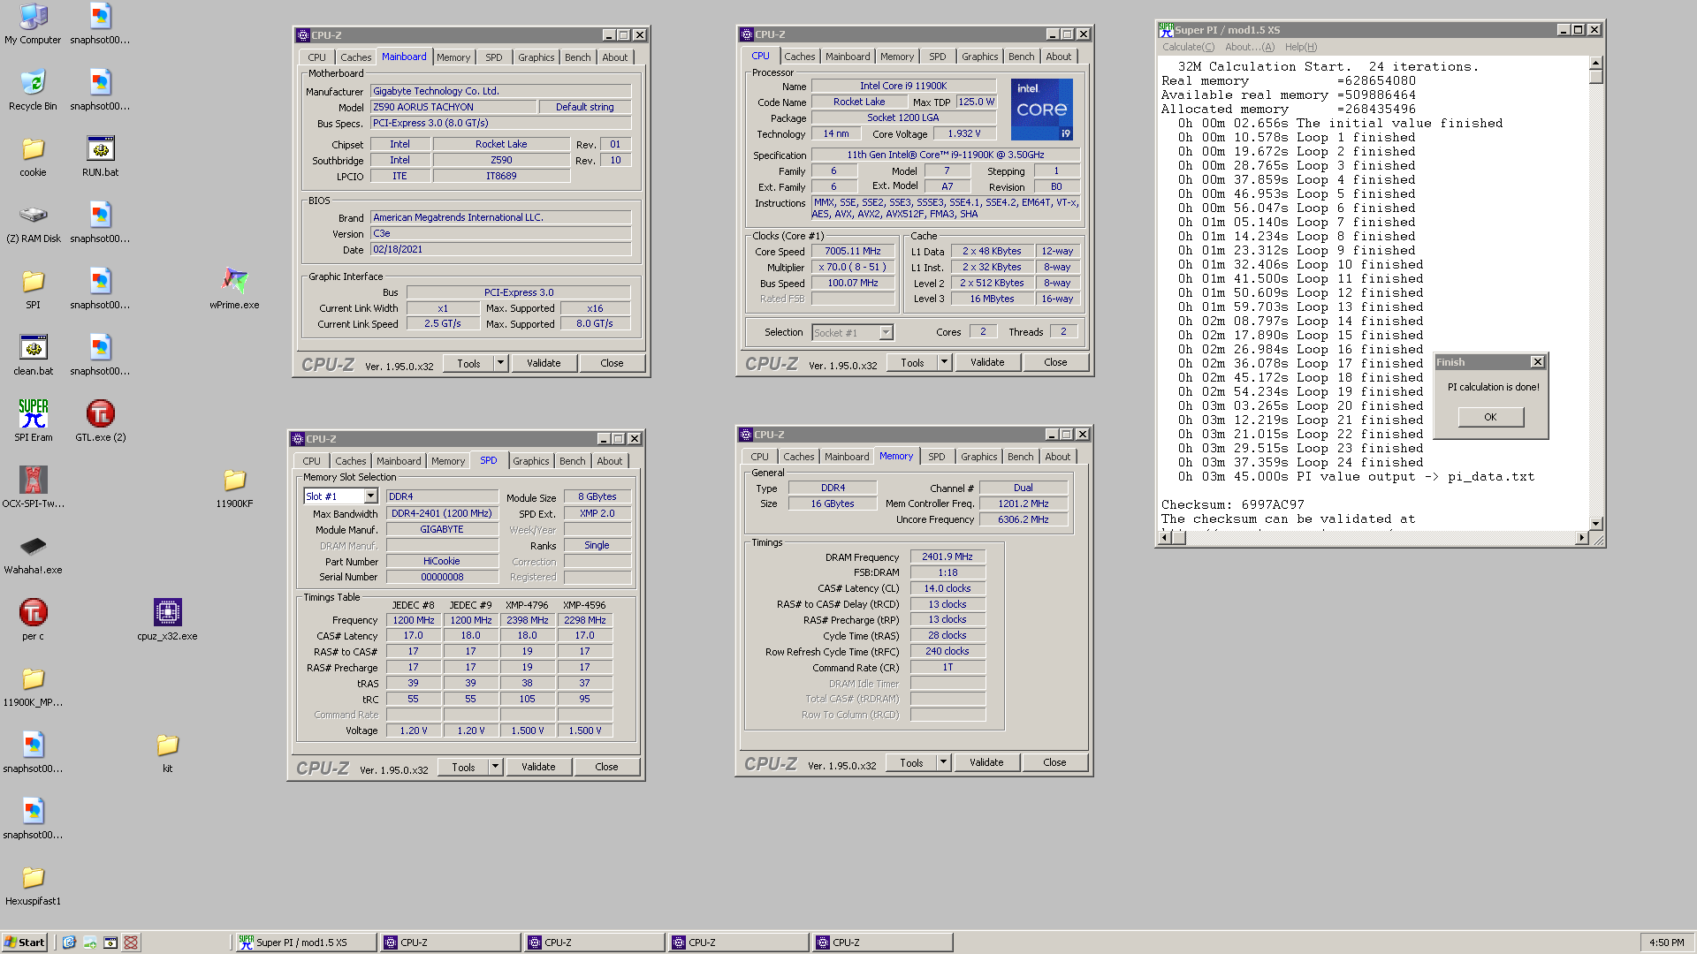Click Super PI horizontal scrollbar right arrow
The width and height of the screenshot is (1697, 954).
tap(1582, 538)
